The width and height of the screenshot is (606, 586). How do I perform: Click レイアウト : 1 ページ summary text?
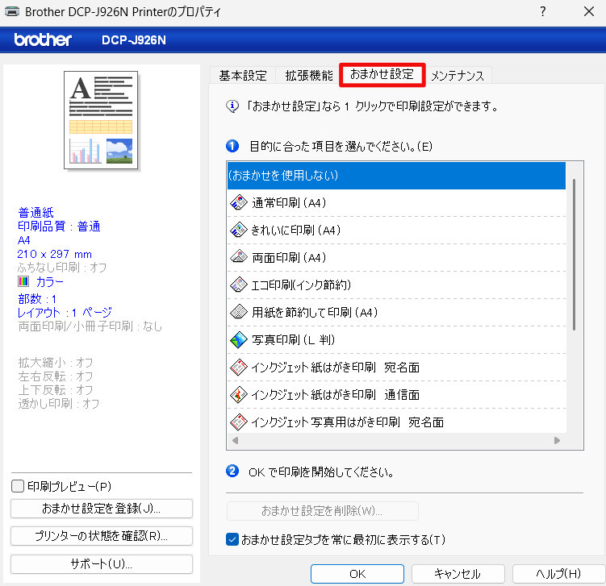[65, 312]
